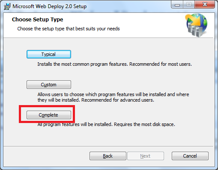Click the Typical option description text
Image resolution: width=218 pixels, height=170 pixels.
(x=114, y=64)
